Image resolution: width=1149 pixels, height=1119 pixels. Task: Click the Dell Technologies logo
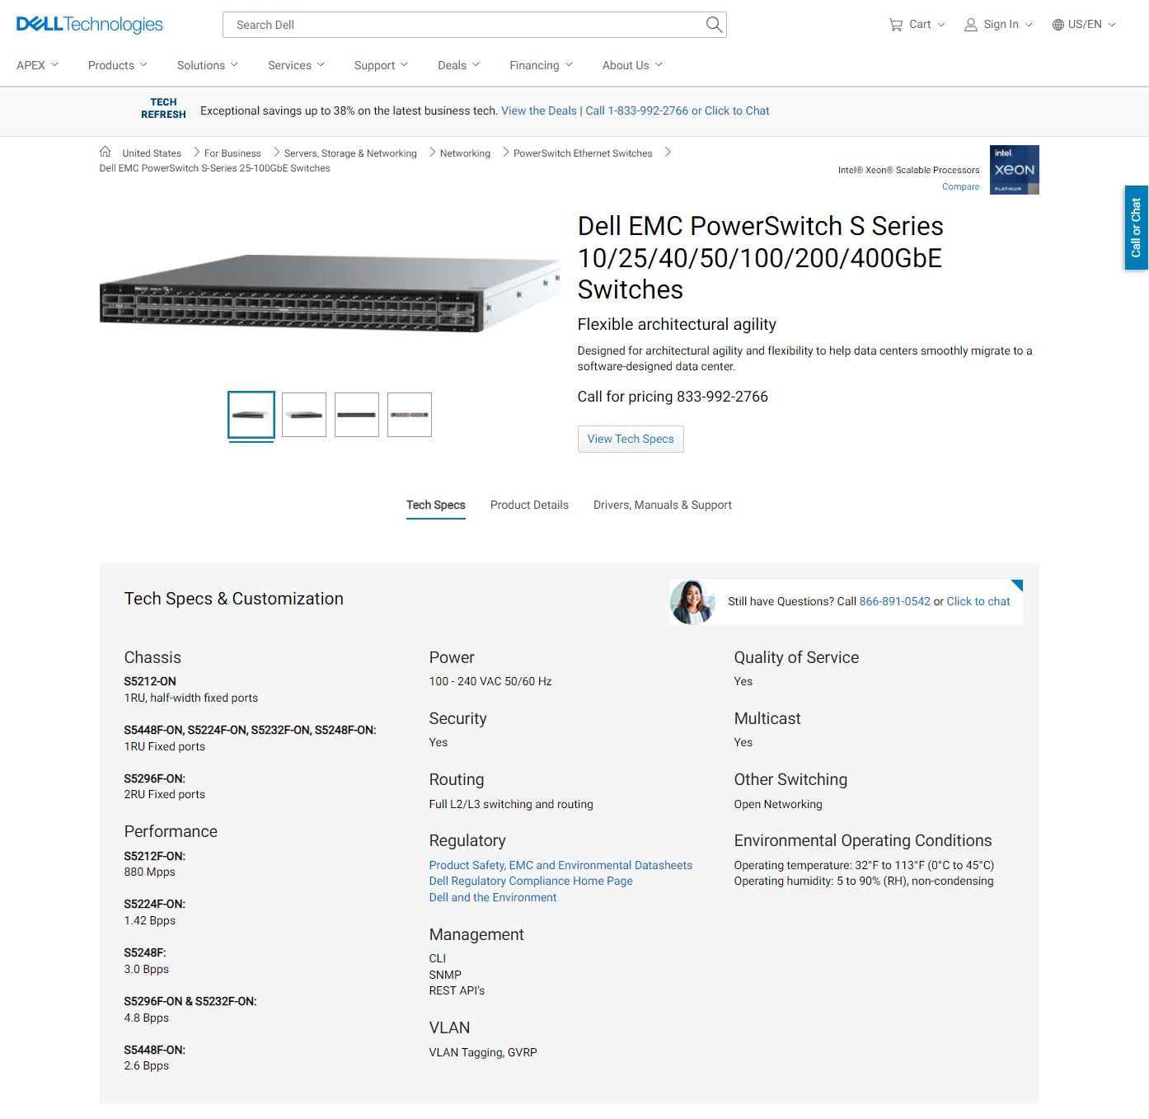click(x=90, y=25)
